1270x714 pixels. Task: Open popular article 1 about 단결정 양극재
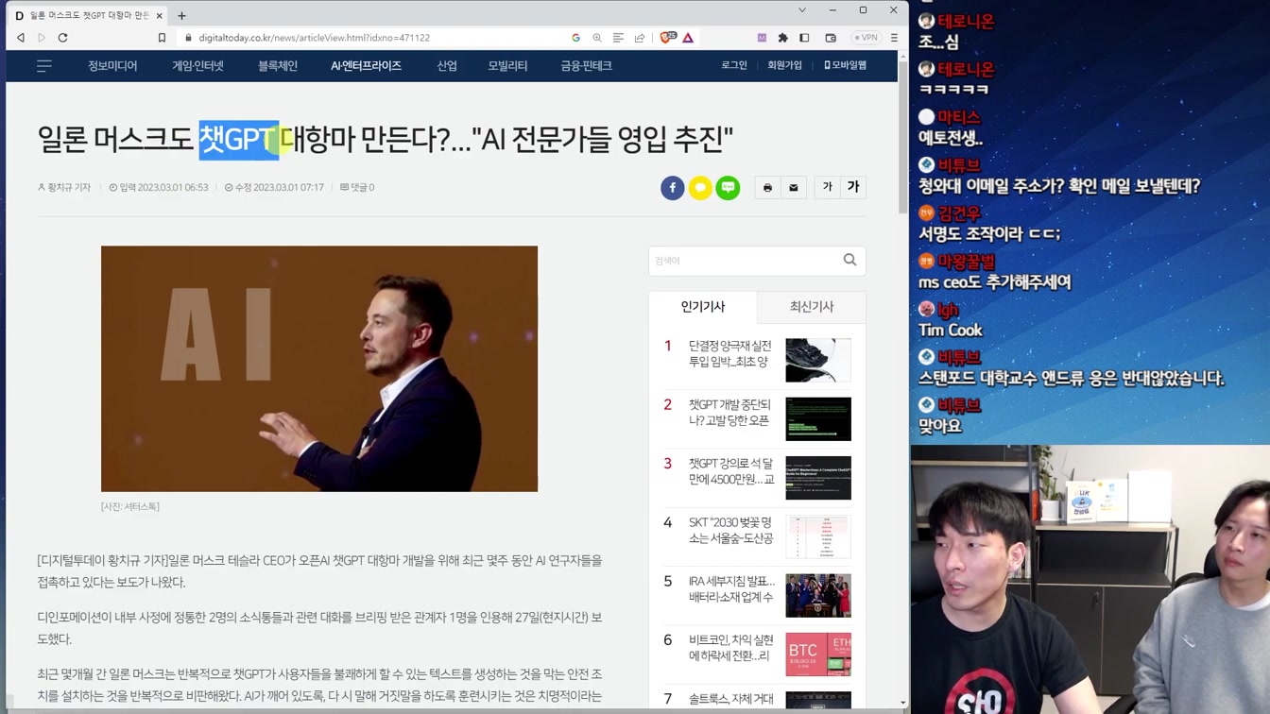click(729, 354)
